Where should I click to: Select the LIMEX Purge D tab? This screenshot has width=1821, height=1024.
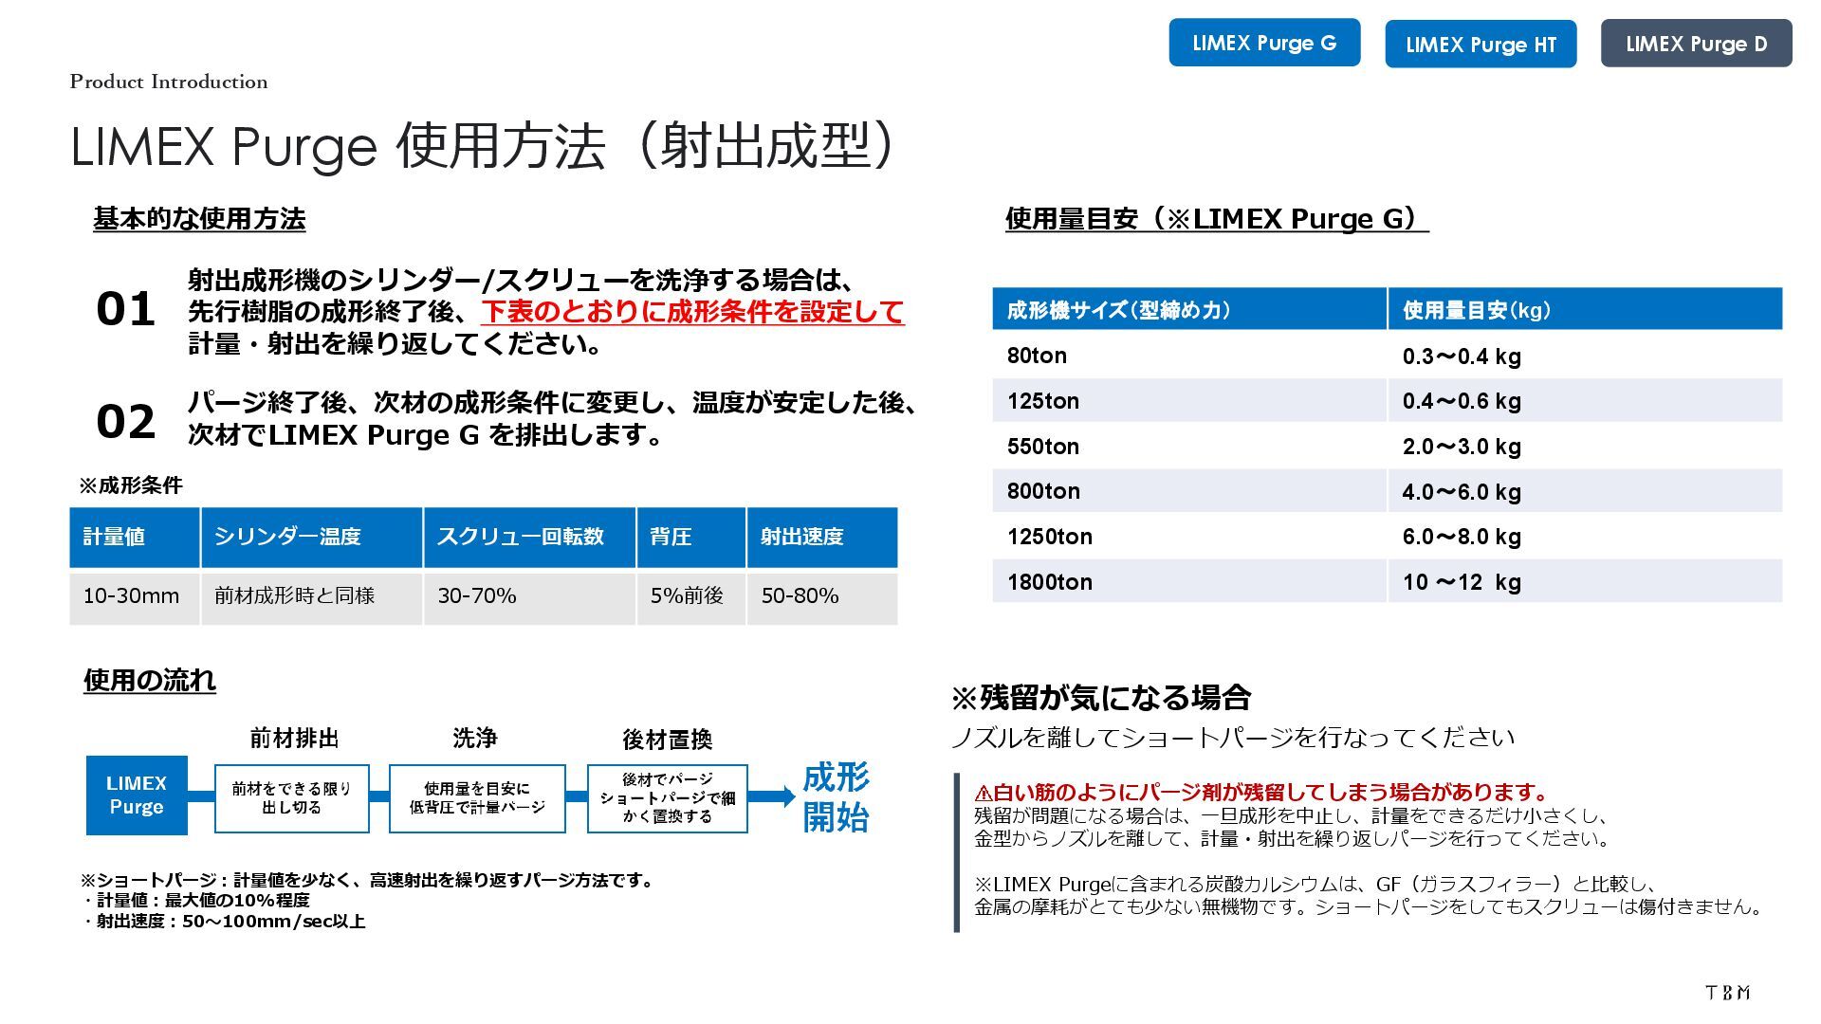(1697, 43)
